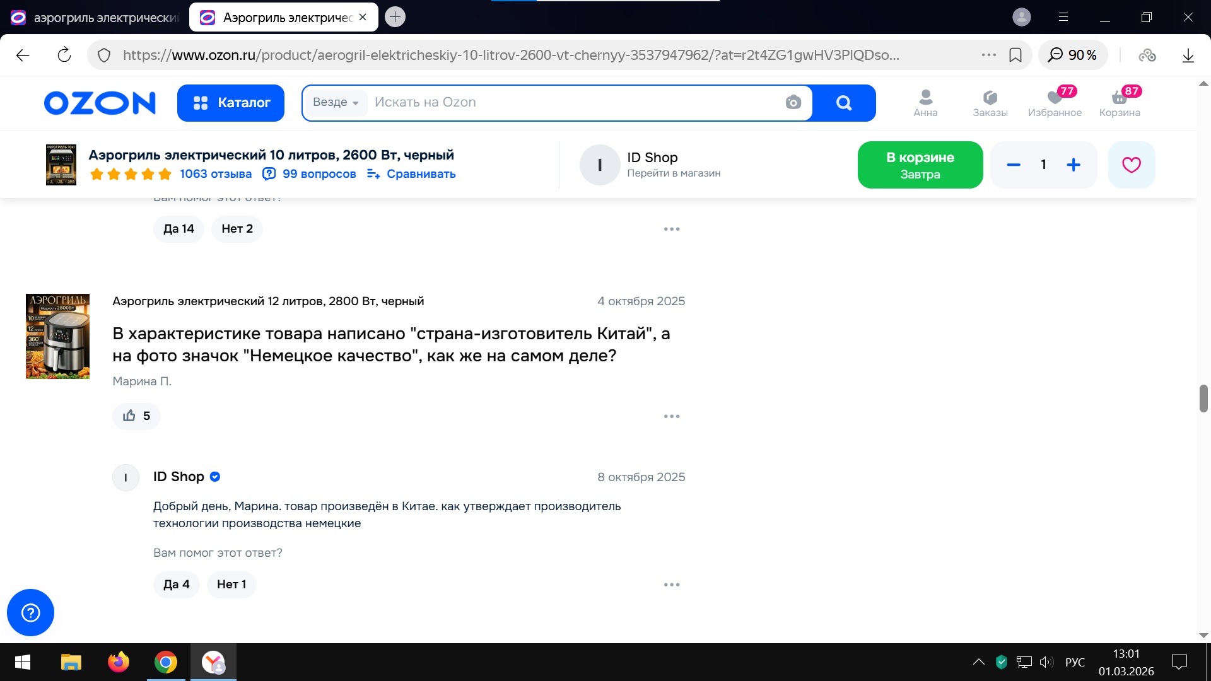Image resolution: width=1211 pixels, height=681 pixels.
Task: Open three-dot menu beside Да 14 votes
Action: coord(671,229)
